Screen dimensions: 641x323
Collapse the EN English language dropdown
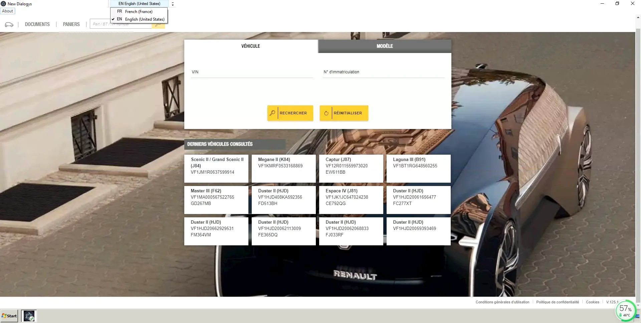click(139, 4)
